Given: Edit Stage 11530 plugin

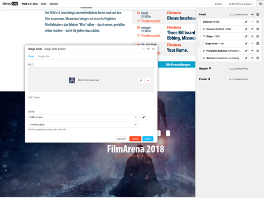Looking at the screenshot, I should (246, 36).
